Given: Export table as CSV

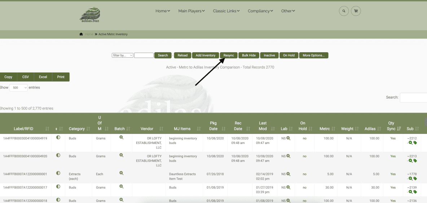Looking at the screenshot, I should coord(26,77).
